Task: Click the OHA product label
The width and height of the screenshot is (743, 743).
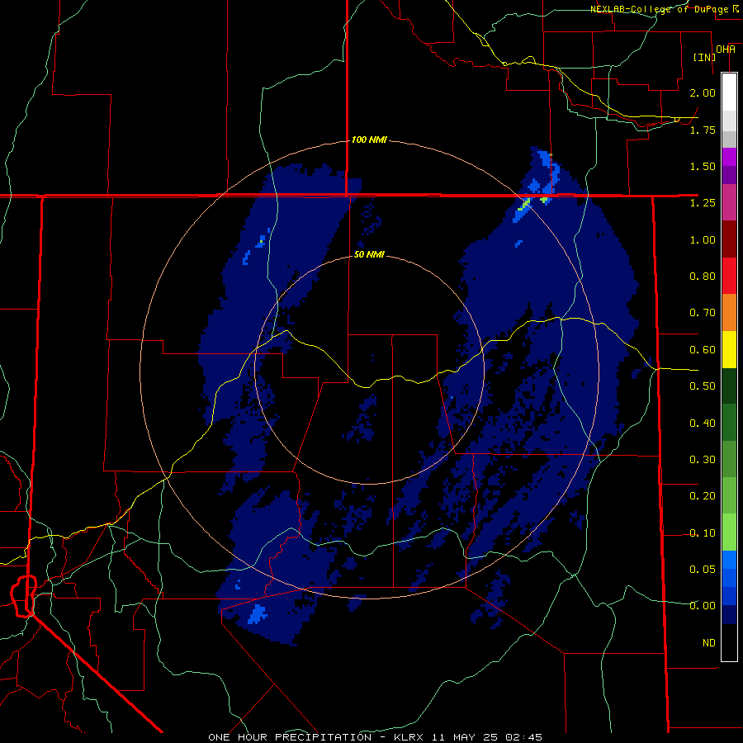Action: 726,50
